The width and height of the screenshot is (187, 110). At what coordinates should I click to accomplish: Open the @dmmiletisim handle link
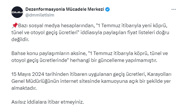click(x=40, y=15)
